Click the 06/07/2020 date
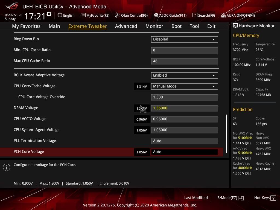This screenshot has width=280, height=210. click(x=14, y=15)
